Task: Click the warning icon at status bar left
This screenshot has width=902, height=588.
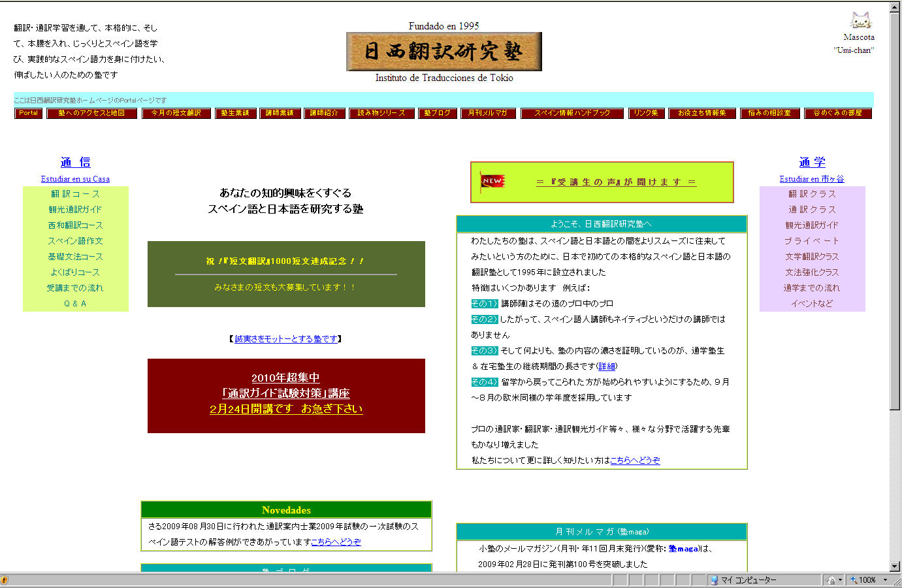Action: click(x=4, y=580)
